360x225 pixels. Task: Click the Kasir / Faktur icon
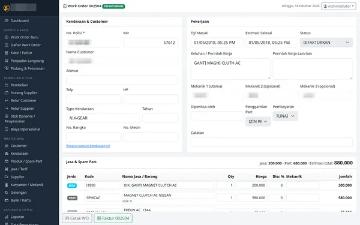[7, 53]
